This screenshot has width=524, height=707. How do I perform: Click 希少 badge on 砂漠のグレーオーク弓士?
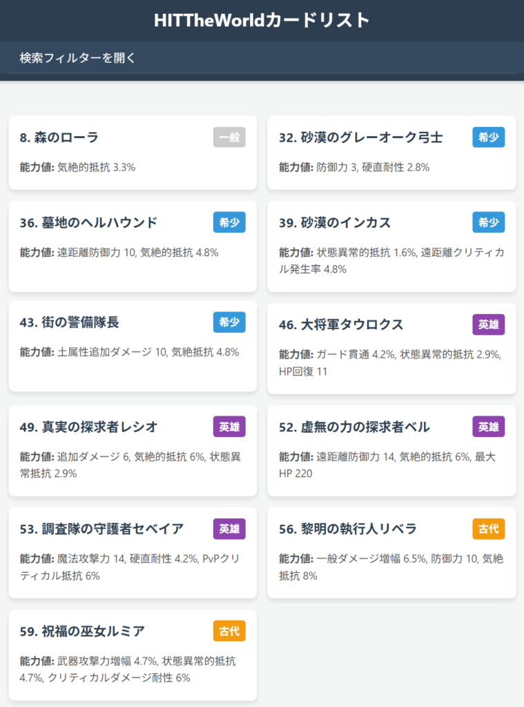click(488, 137)
